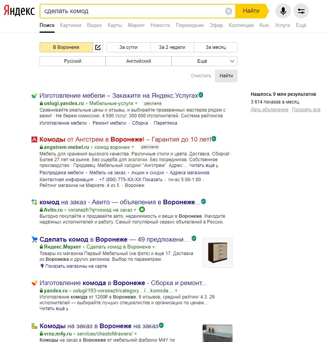
Task: Click the lock icon before angstrem-mebel.ru
Action: [41, 147]
